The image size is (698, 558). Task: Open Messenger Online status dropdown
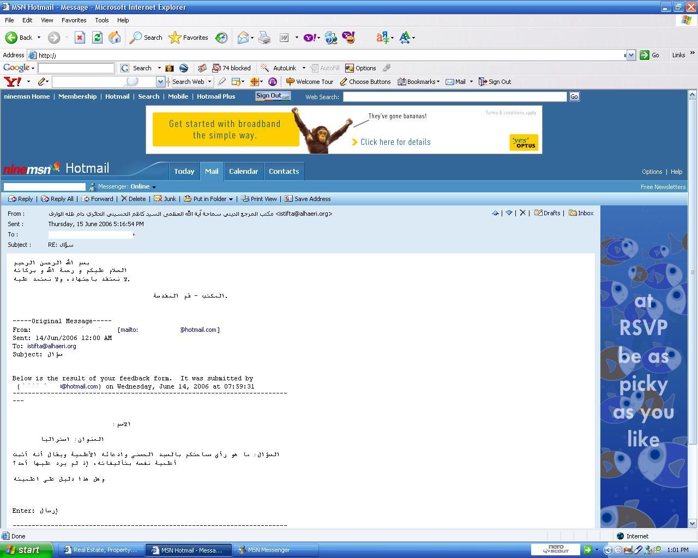(x=154, y=187)
